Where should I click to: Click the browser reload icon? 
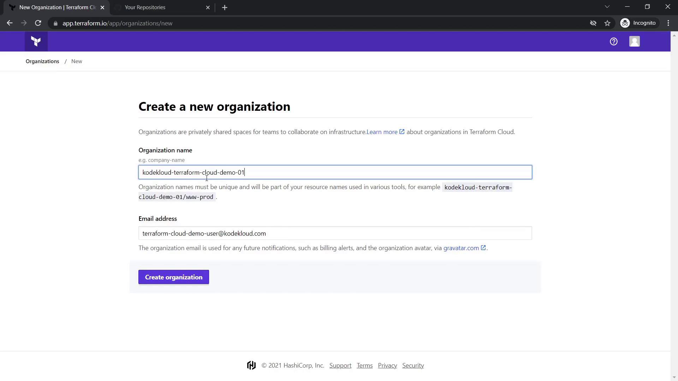coord(38,23)
